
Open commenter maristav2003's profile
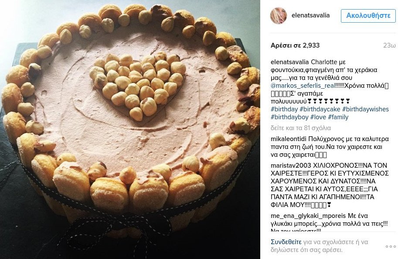(x=291, y=166)
